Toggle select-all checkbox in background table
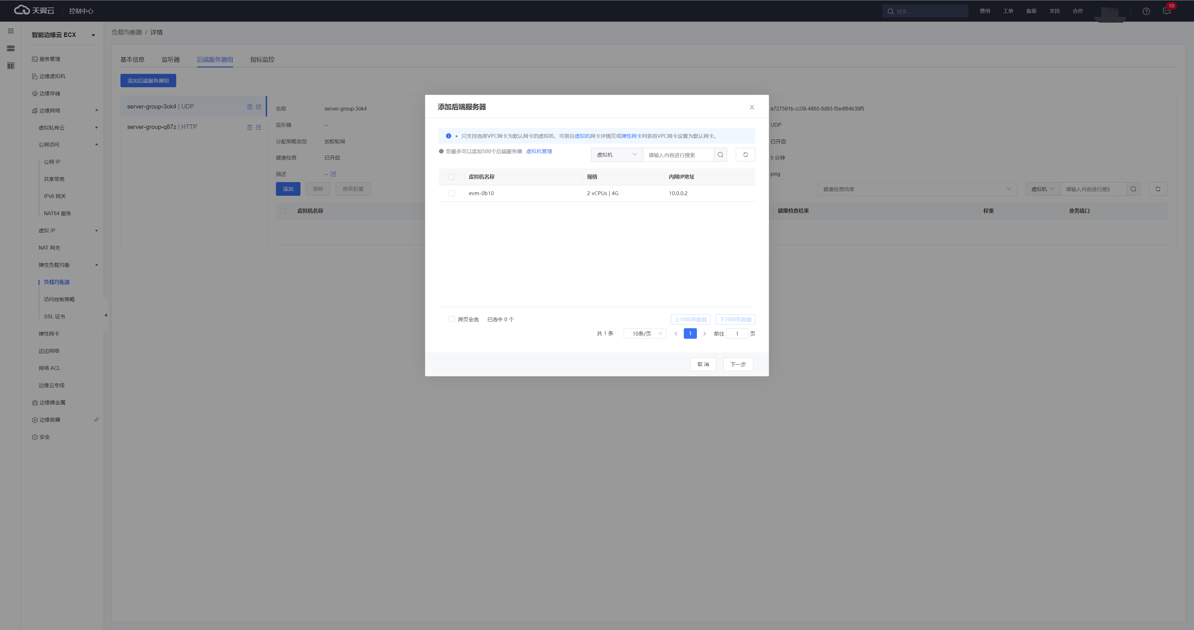 (283, 211)
